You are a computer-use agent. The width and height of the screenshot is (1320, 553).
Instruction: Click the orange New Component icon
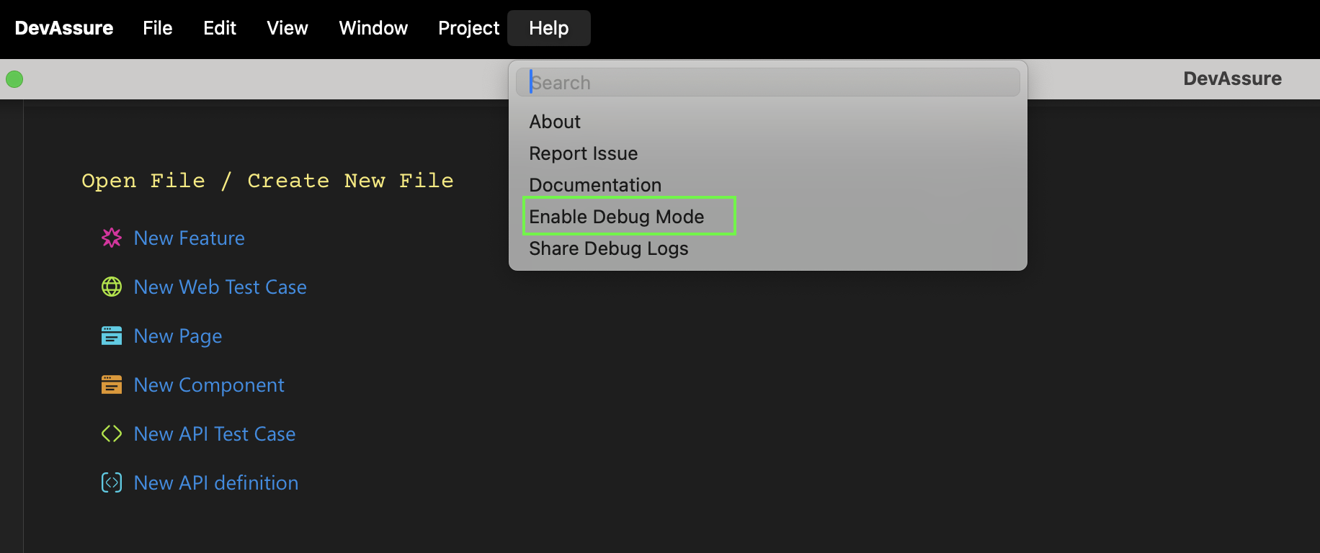pos(112,385)
